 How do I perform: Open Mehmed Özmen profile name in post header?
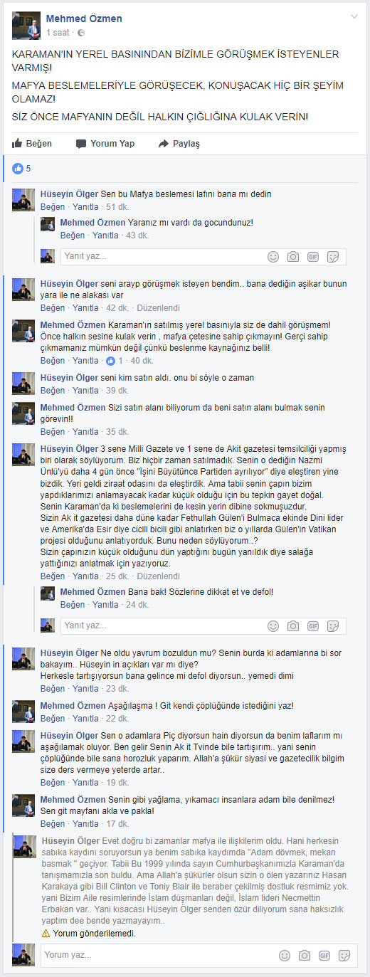click(x=84, y=19)
